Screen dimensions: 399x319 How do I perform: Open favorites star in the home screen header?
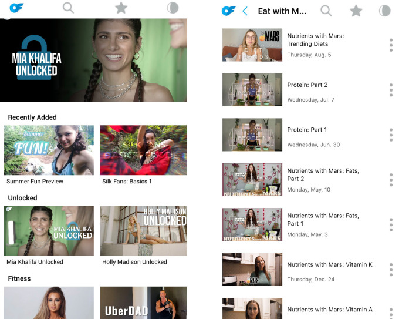click(x=121, y=8)
